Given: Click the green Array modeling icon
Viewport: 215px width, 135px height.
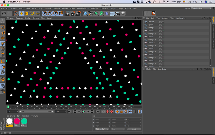Looking at the screenshot, I should click(101, 13).
